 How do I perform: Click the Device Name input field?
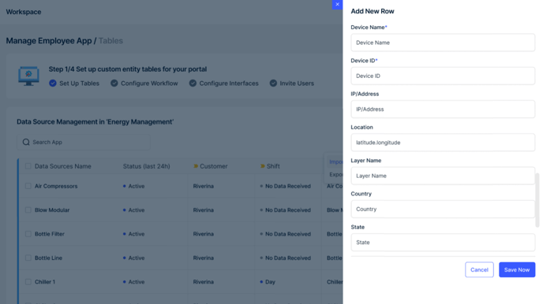(x=443, y=43)
